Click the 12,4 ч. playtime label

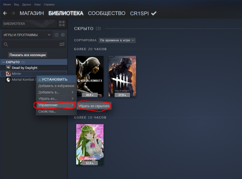pos(90,163)
